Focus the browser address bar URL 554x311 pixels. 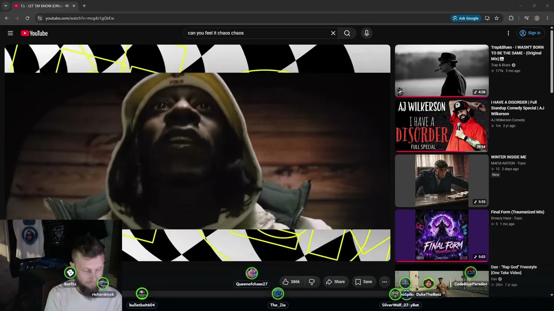pyautogui.click(x=80, y=18)
